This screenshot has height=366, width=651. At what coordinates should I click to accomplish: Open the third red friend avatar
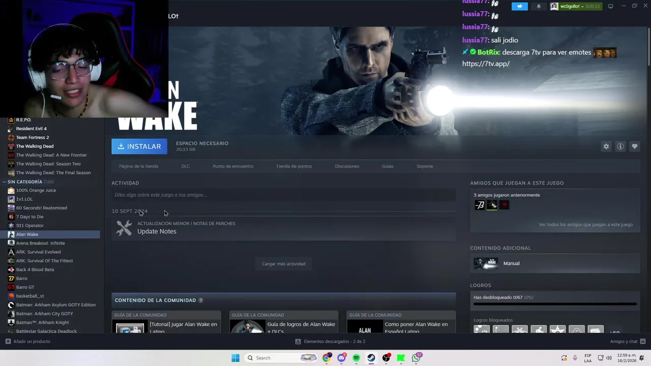[x=504, y=205]
